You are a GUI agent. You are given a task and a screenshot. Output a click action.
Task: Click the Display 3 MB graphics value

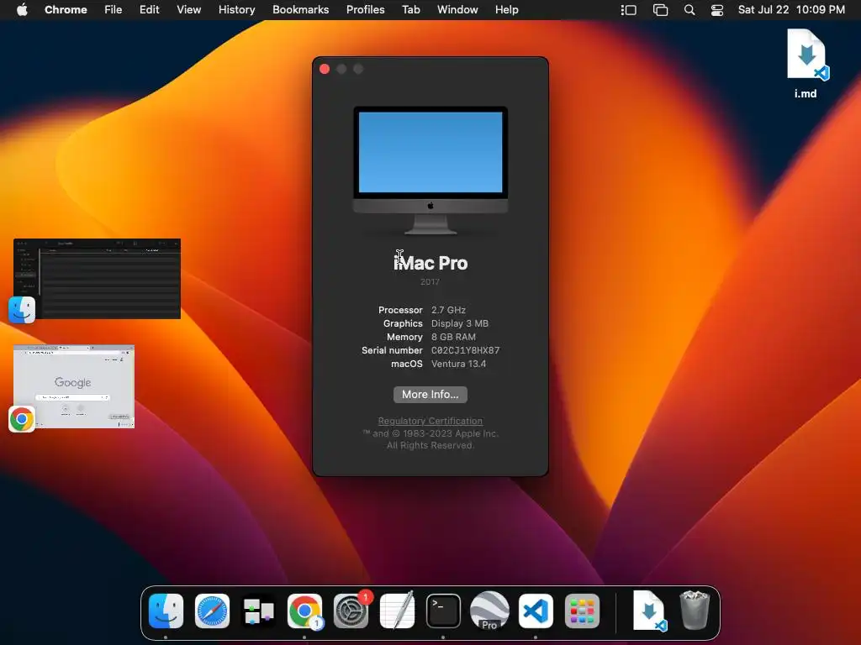(460, 323)
